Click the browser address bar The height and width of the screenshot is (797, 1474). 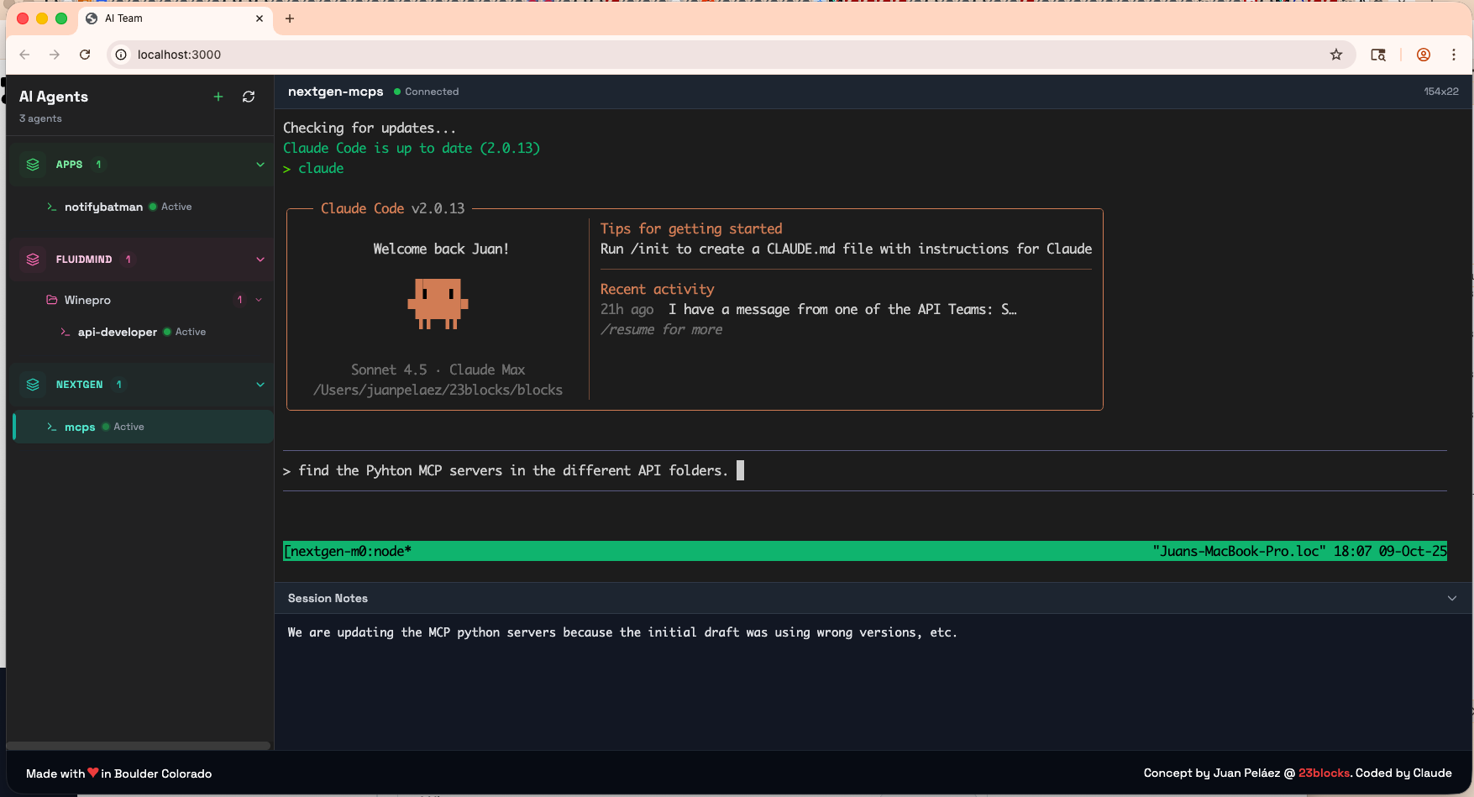tap(336, 55)
